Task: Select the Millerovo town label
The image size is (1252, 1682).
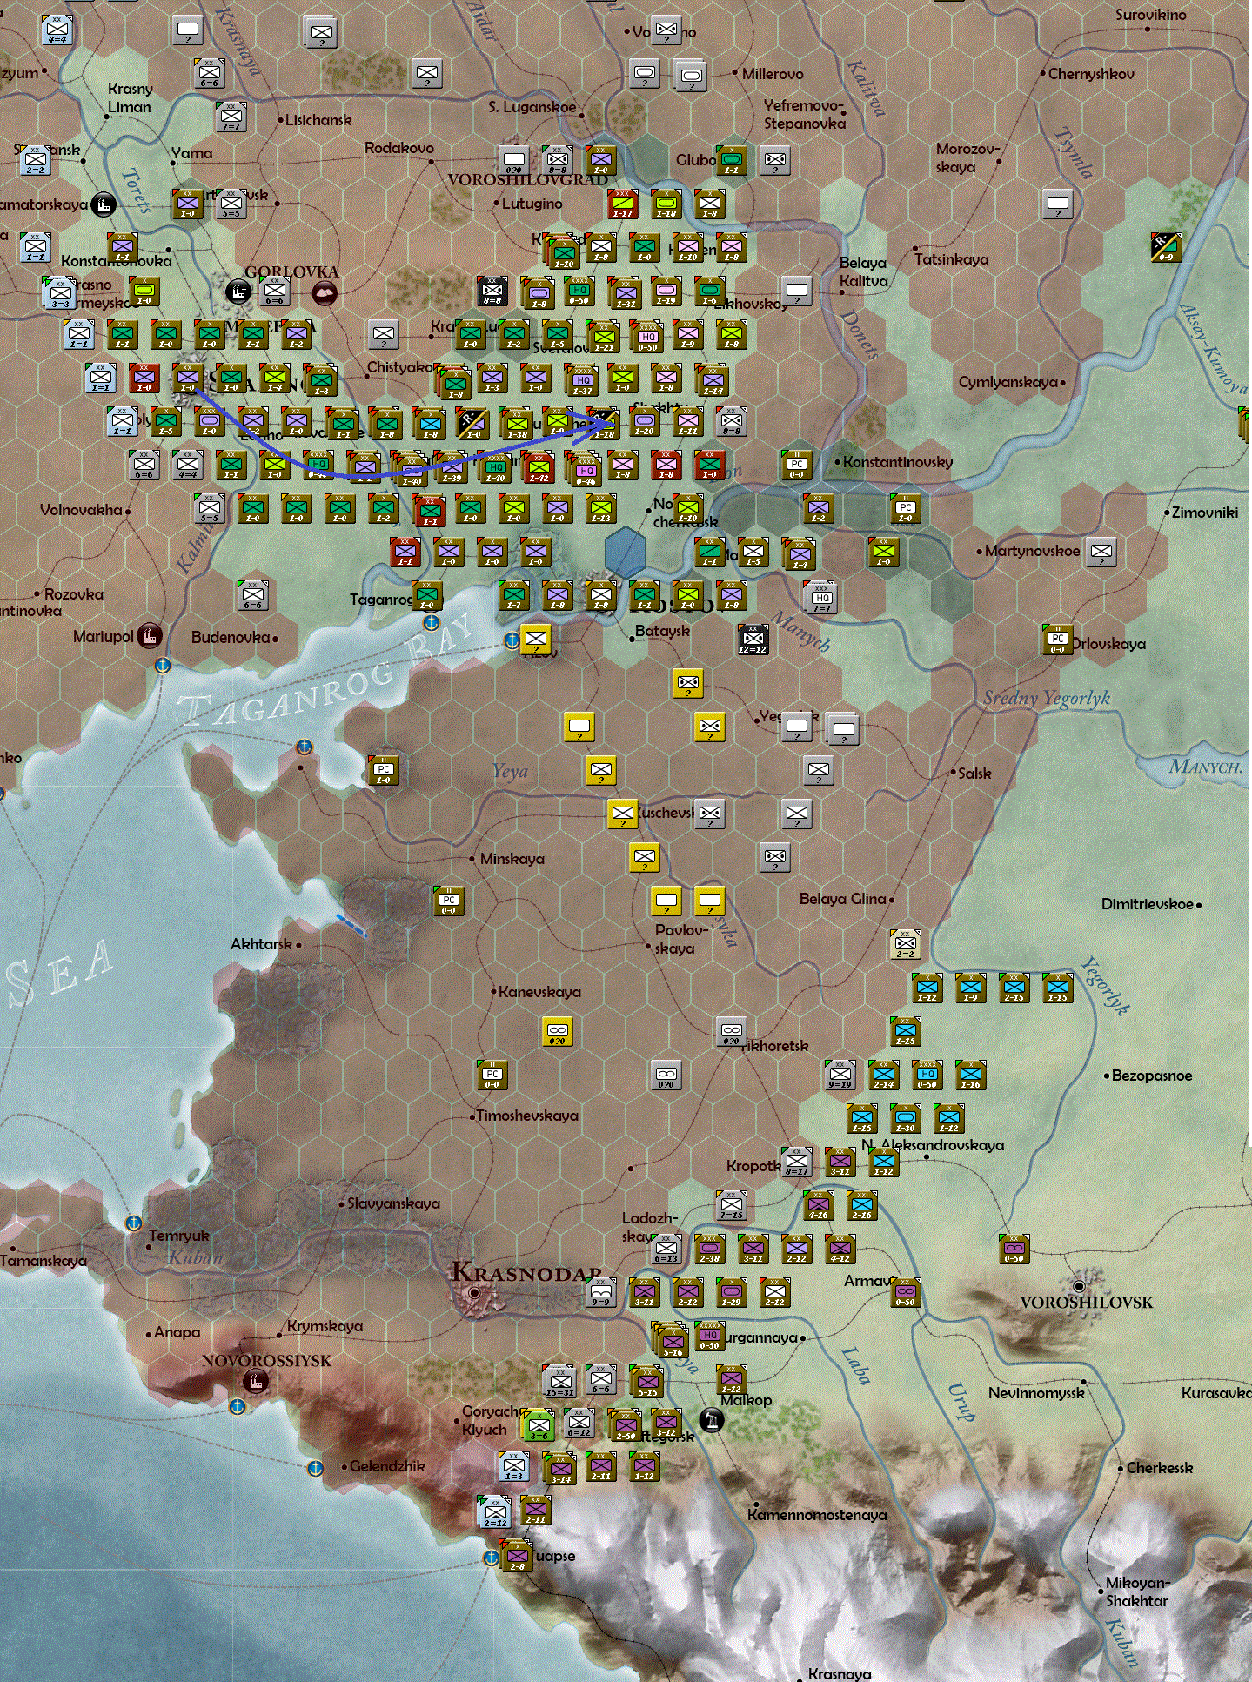Action: (x=773, y=74)
